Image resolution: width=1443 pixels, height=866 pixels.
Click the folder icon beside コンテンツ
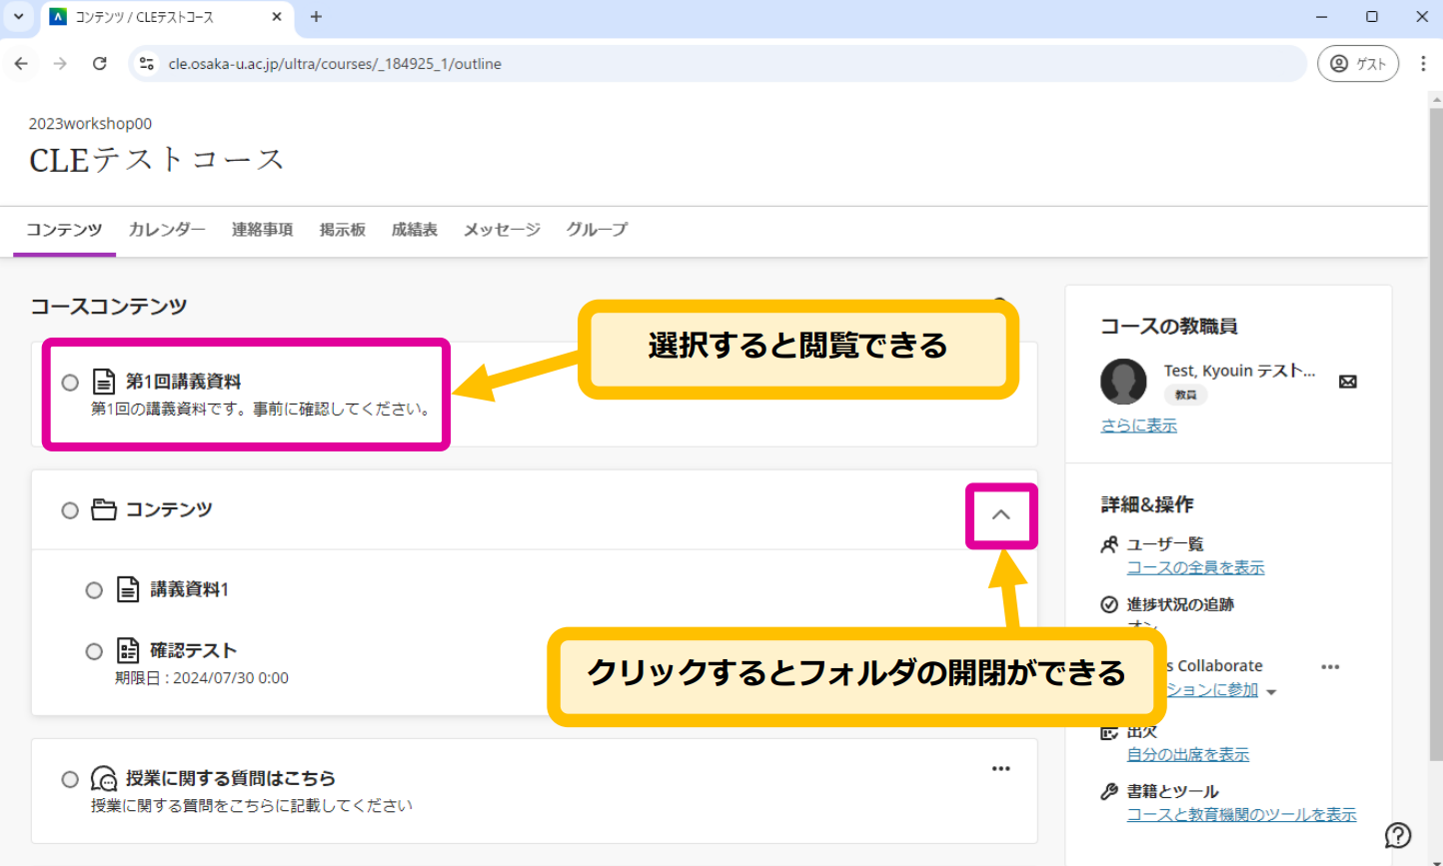coord(104,509)
